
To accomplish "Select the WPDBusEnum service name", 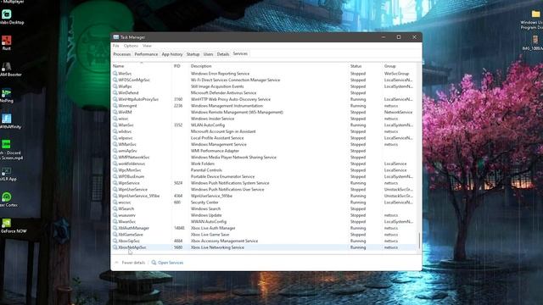I will tap(131, 176).
